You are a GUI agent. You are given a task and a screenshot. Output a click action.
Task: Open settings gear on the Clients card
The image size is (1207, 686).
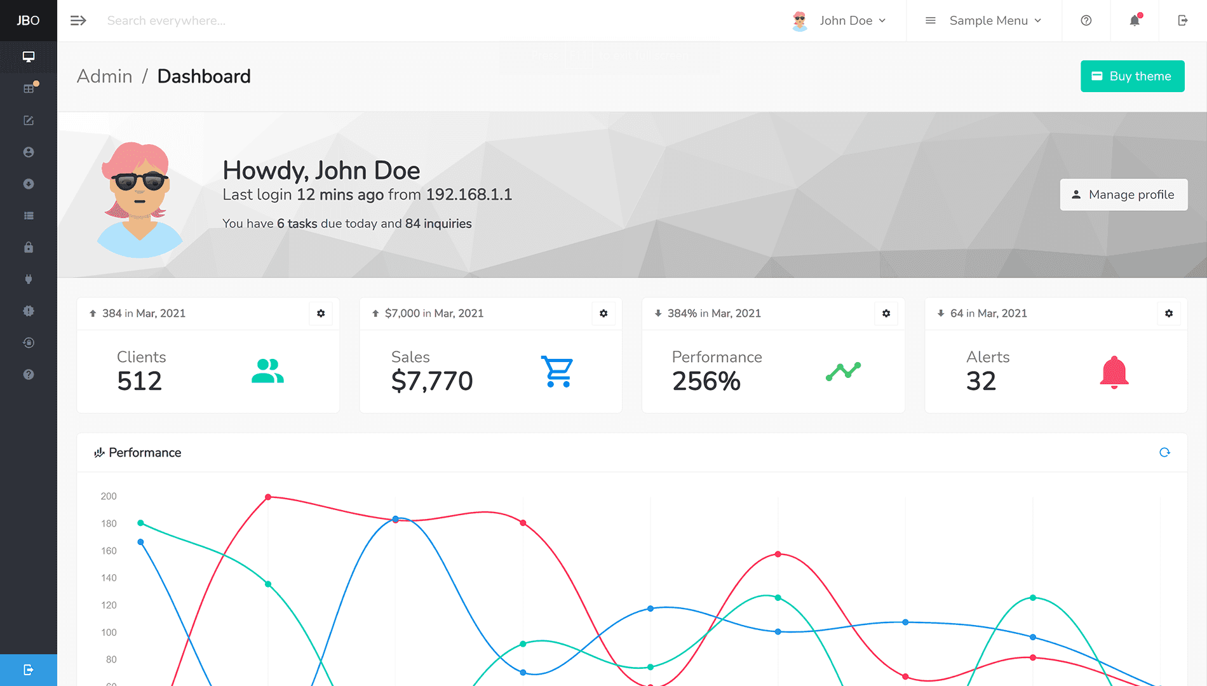[x=321, y=313]
